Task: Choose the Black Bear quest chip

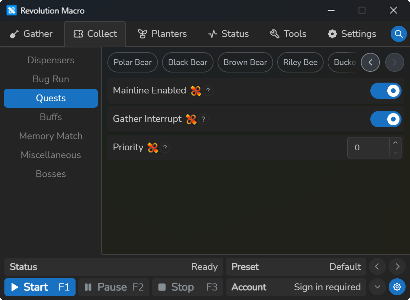Action: [188, 62]
